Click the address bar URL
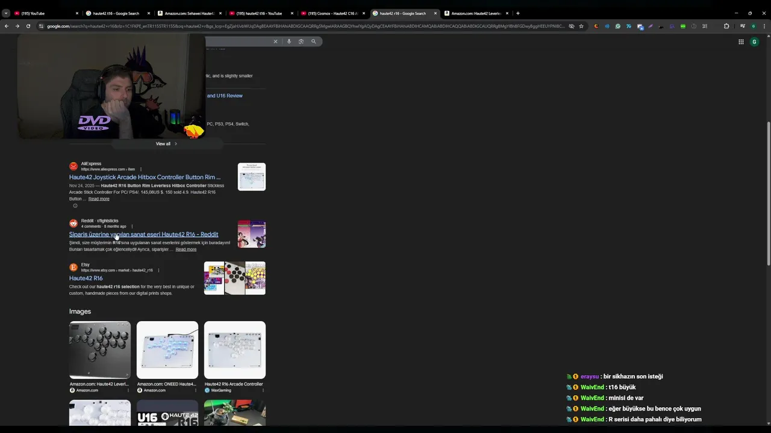Screen dimensions: 771x433 [x=305, y=26]
